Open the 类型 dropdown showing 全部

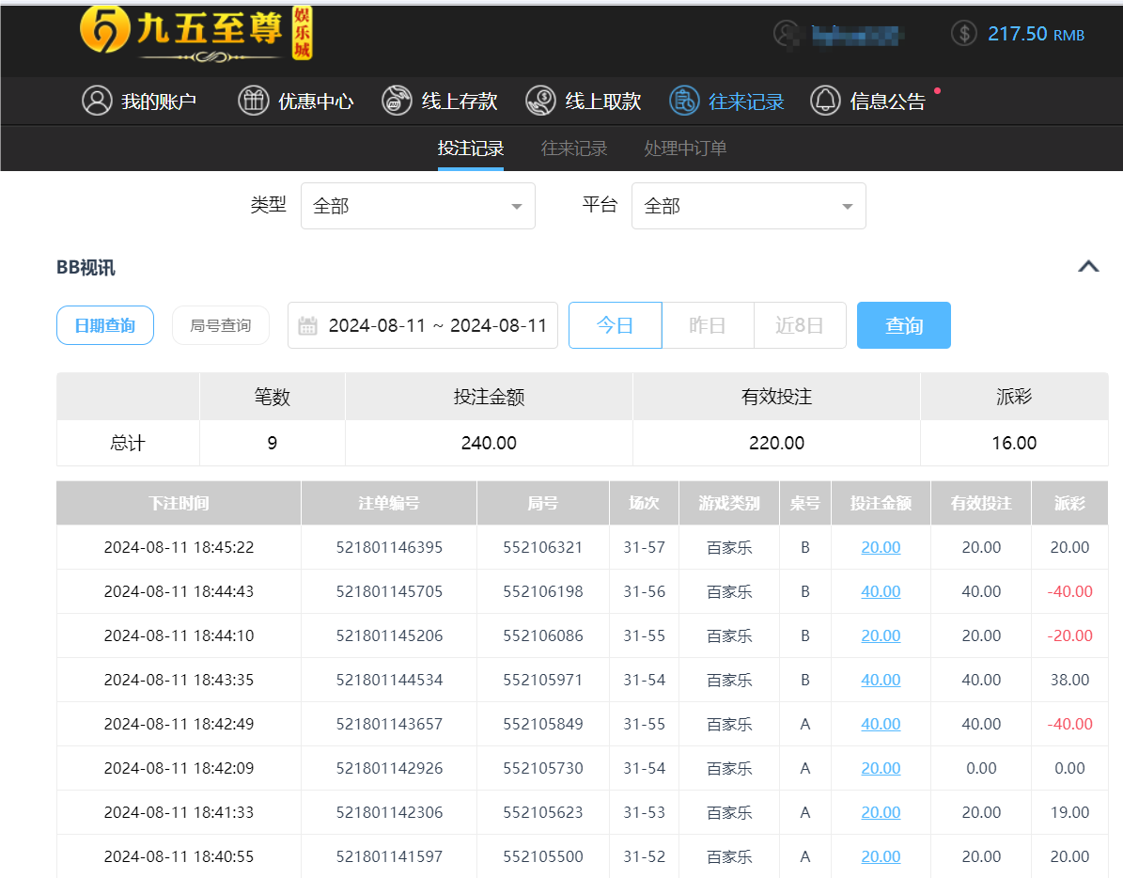pos(417,205)
